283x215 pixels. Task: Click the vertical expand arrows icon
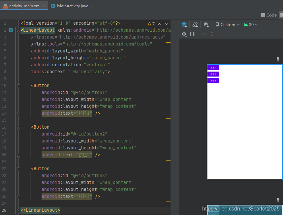coord(212,34)
